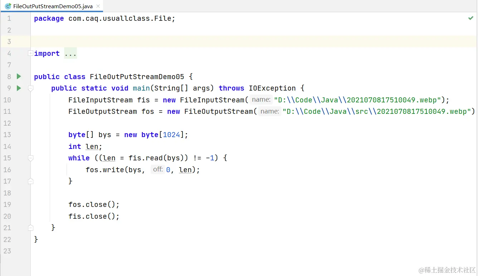Collapse main method fold marker on line 9
Viewport: 478px width, 276px height.
click(x=31, y=88)
